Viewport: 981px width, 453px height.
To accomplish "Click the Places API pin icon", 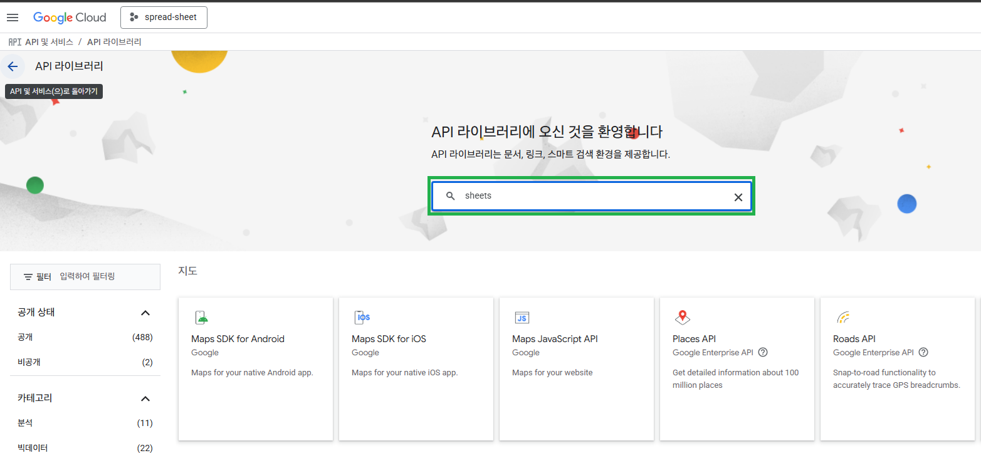I will [x=682, y=318].
